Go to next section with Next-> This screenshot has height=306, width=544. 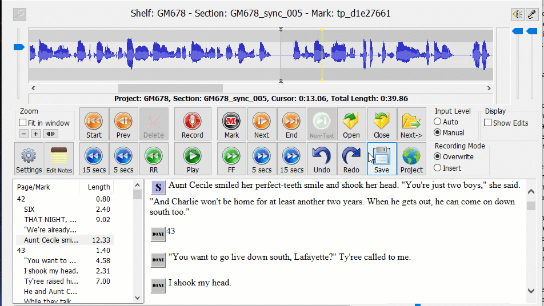(x=411, y=124)
